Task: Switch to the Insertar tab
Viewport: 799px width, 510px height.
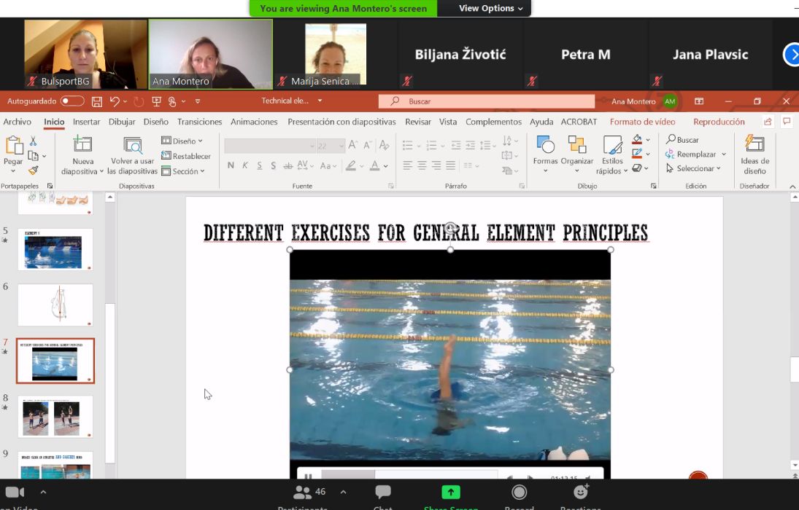Action: click(87, 122)
